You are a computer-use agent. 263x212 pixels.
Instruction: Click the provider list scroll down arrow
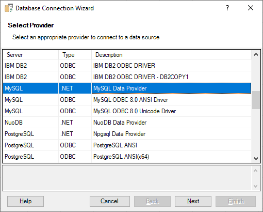click(x=256, y=158)
